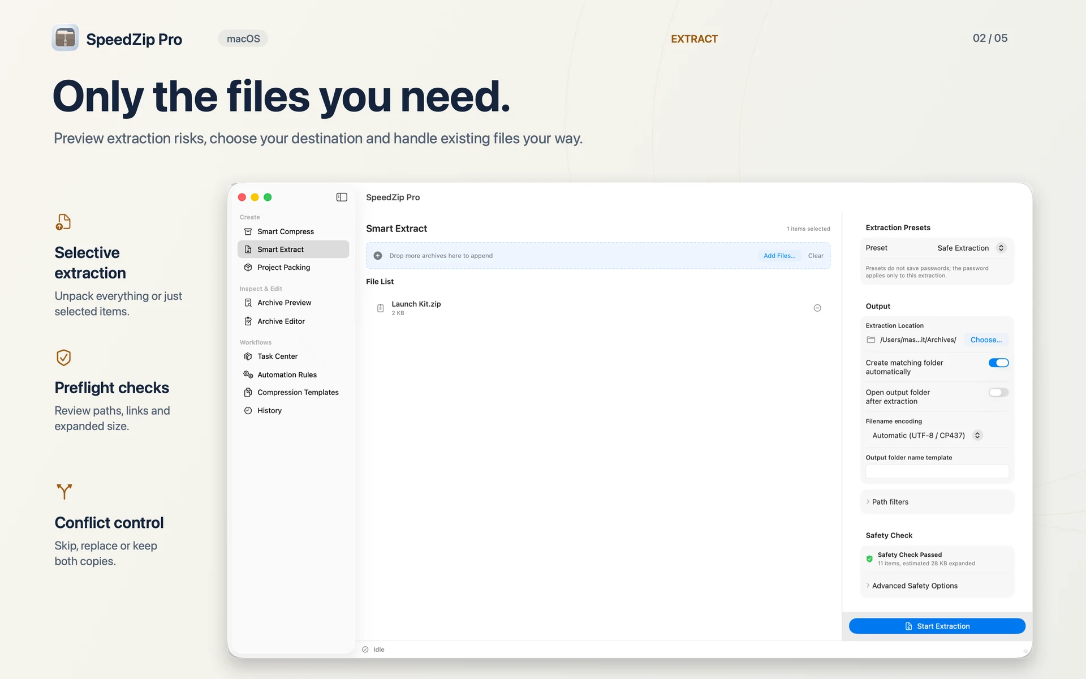Enable Open output folder after extraction
Image resolution: width=1086 pixels, height=679 pixels.
tap(998, 392)
